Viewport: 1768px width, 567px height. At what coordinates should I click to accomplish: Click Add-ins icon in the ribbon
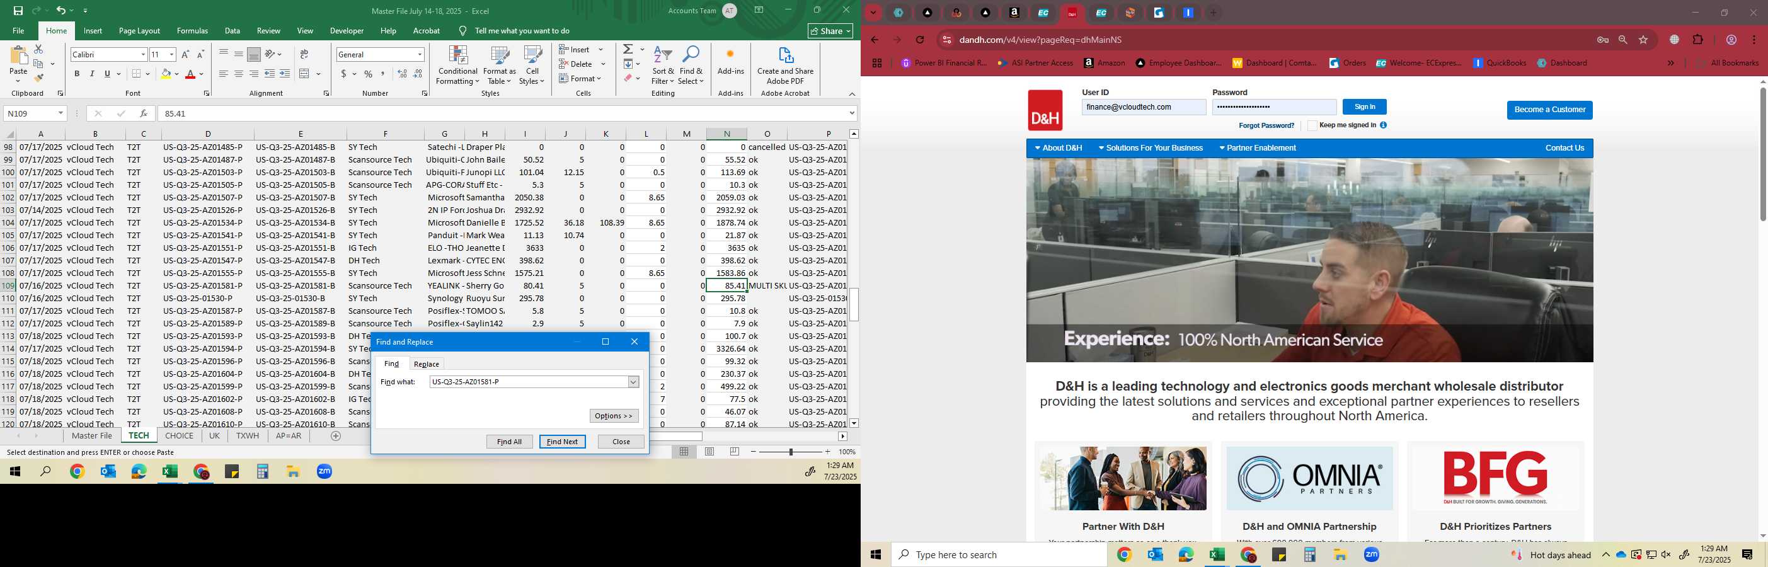pyautogui.click(x=730, y=60)
